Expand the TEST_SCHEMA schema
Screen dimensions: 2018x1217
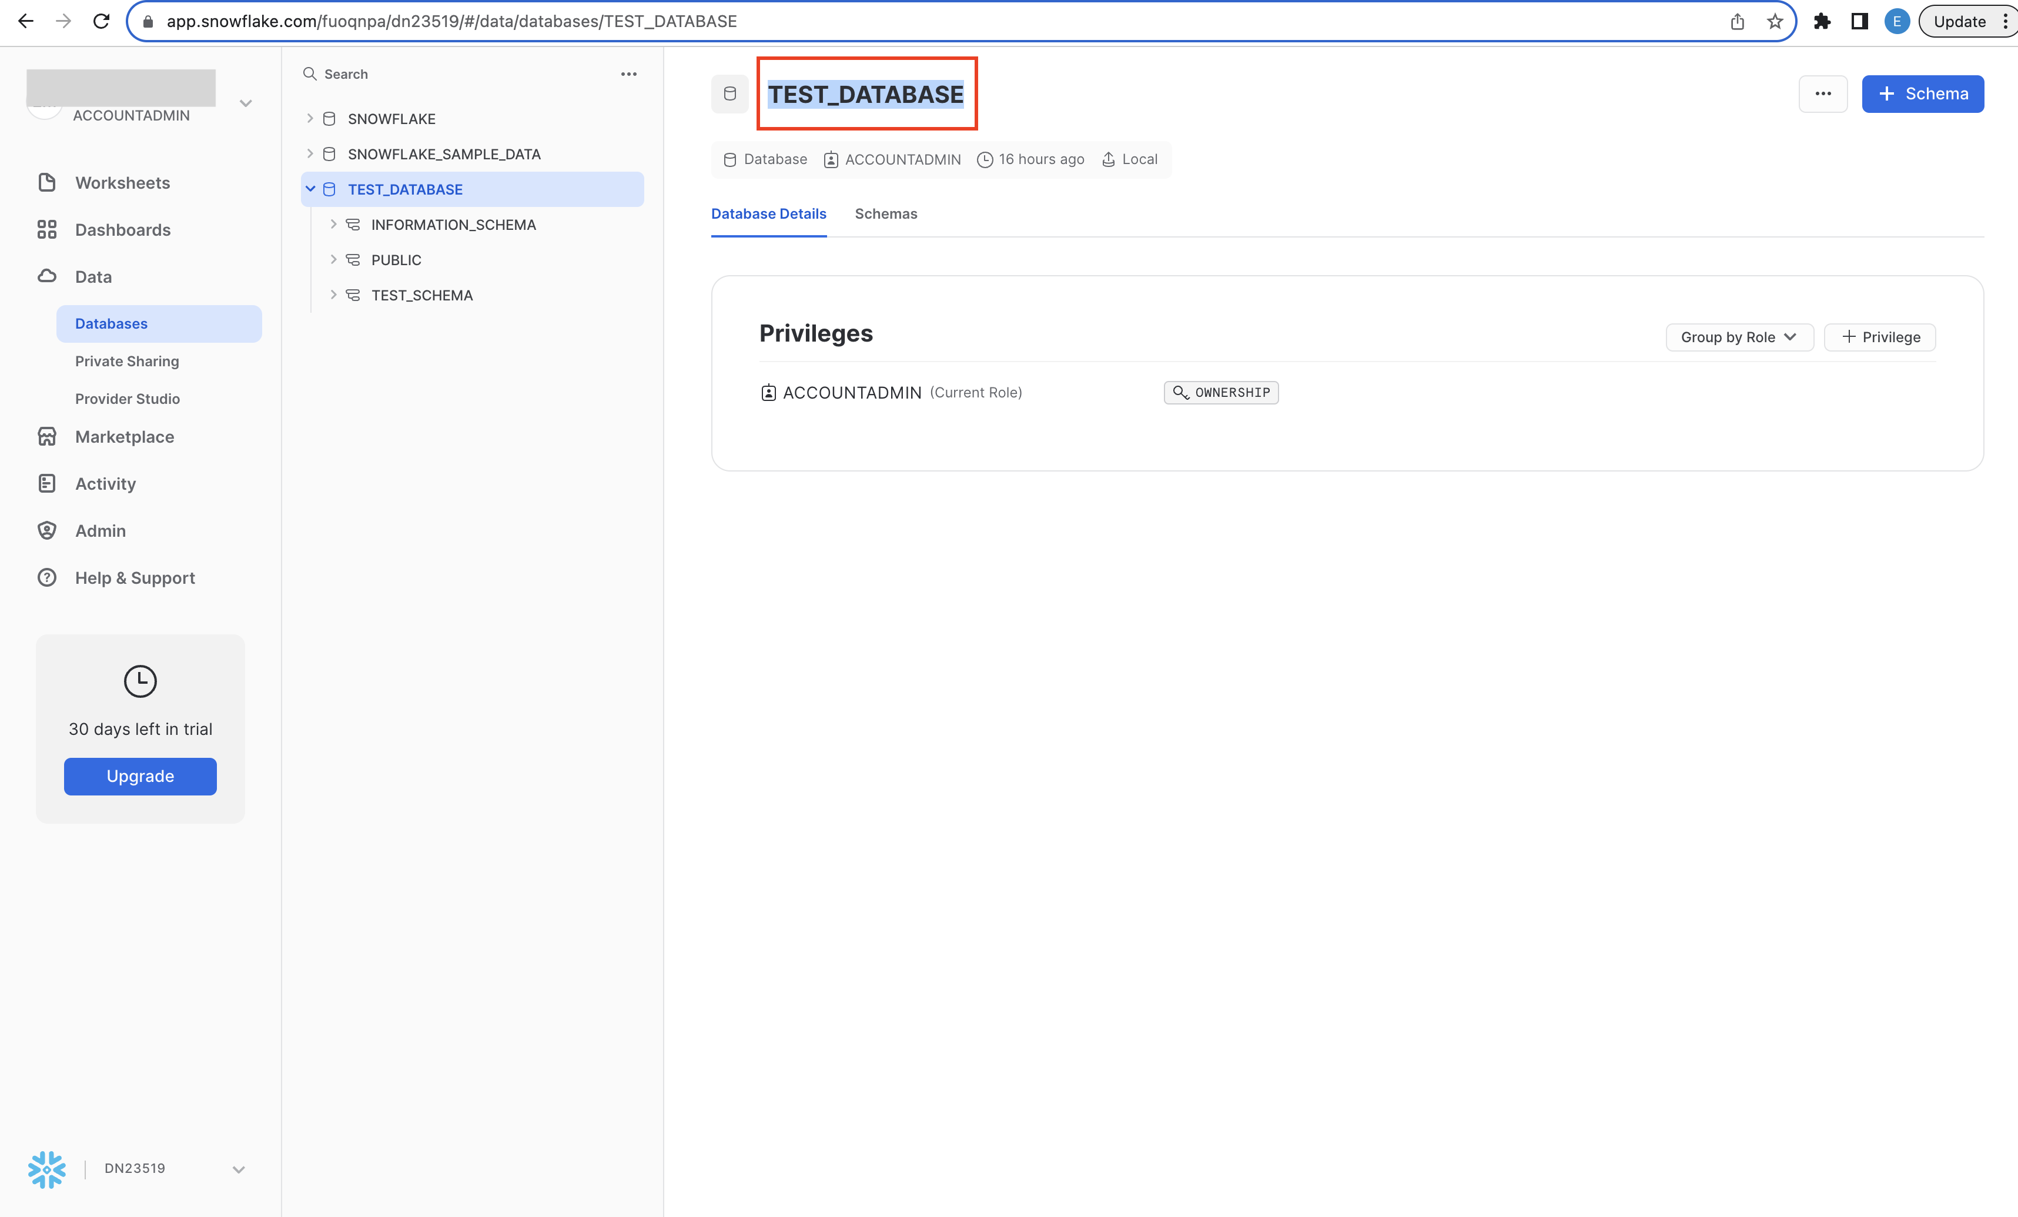333,295
